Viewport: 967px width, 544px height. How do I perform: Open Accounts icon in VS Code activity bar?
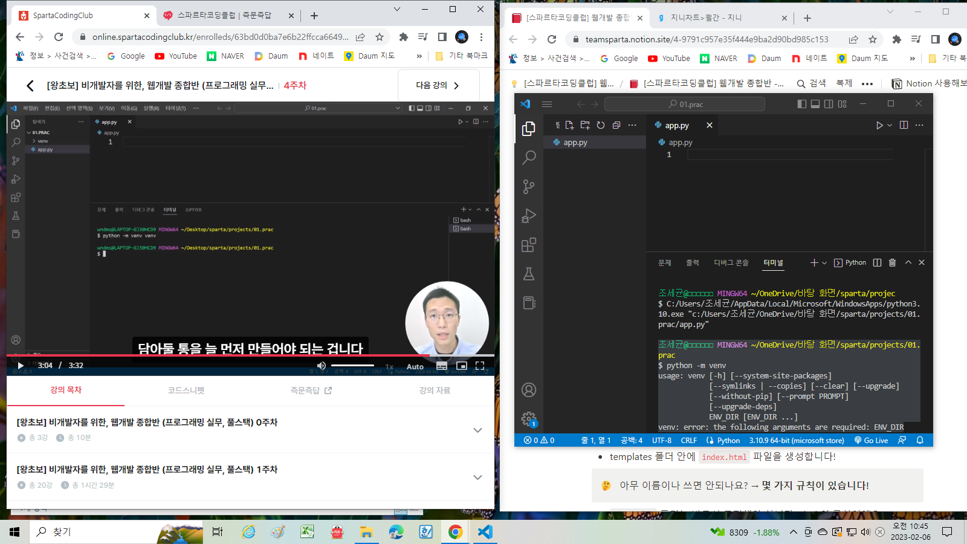[529, 390]
